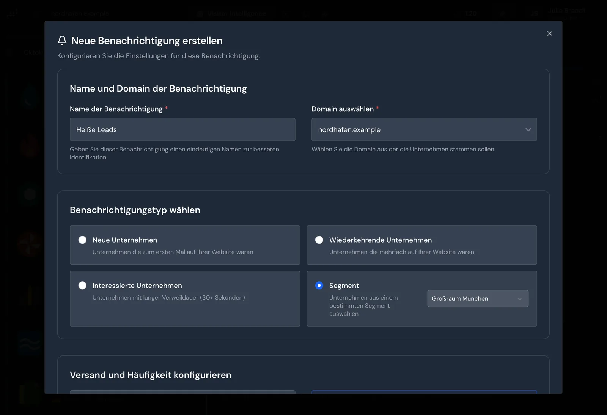Open the Domain auswählen dropdown
The width and height of the screenshot is (607, 415).
click(424, 129)
